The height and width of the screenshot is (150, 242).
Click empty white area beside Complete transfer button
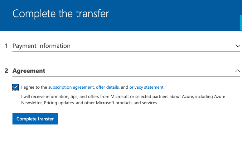click(140, 119)
